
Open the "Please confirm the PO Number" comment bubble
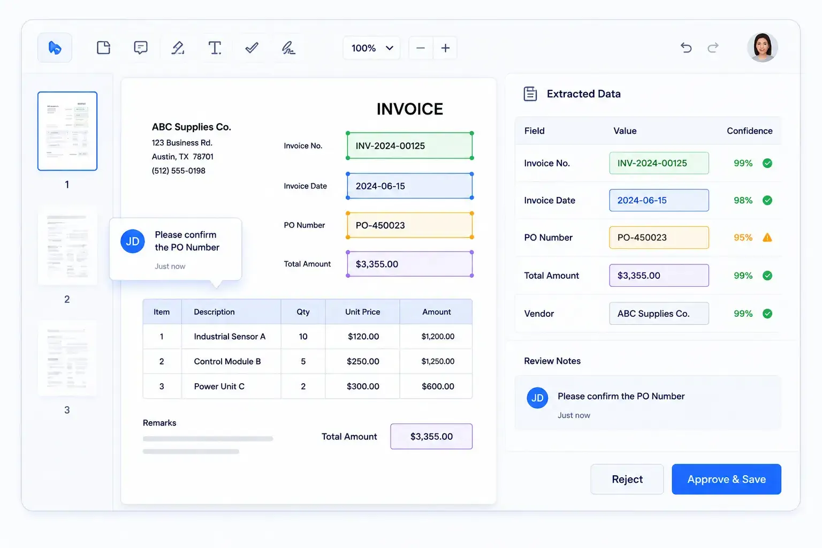click(176, 249)
